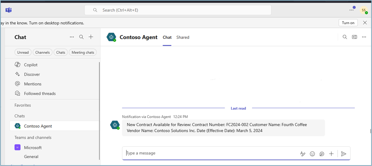The width and height of the screenshot is (372, 166).
Task: Click Notification via Contoso Agent sender label
Action: coord(147,117)
